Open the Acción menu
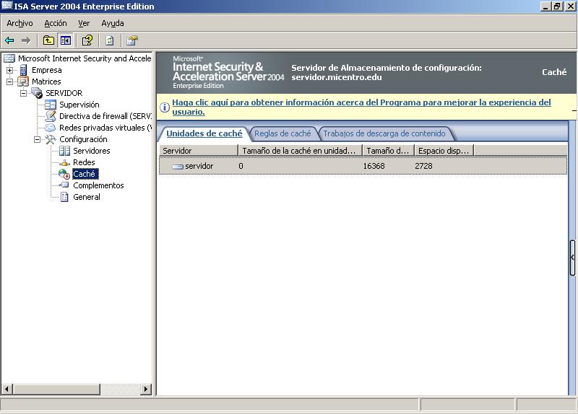This screenshot has width=578, height=414. [x=55, y=23]
